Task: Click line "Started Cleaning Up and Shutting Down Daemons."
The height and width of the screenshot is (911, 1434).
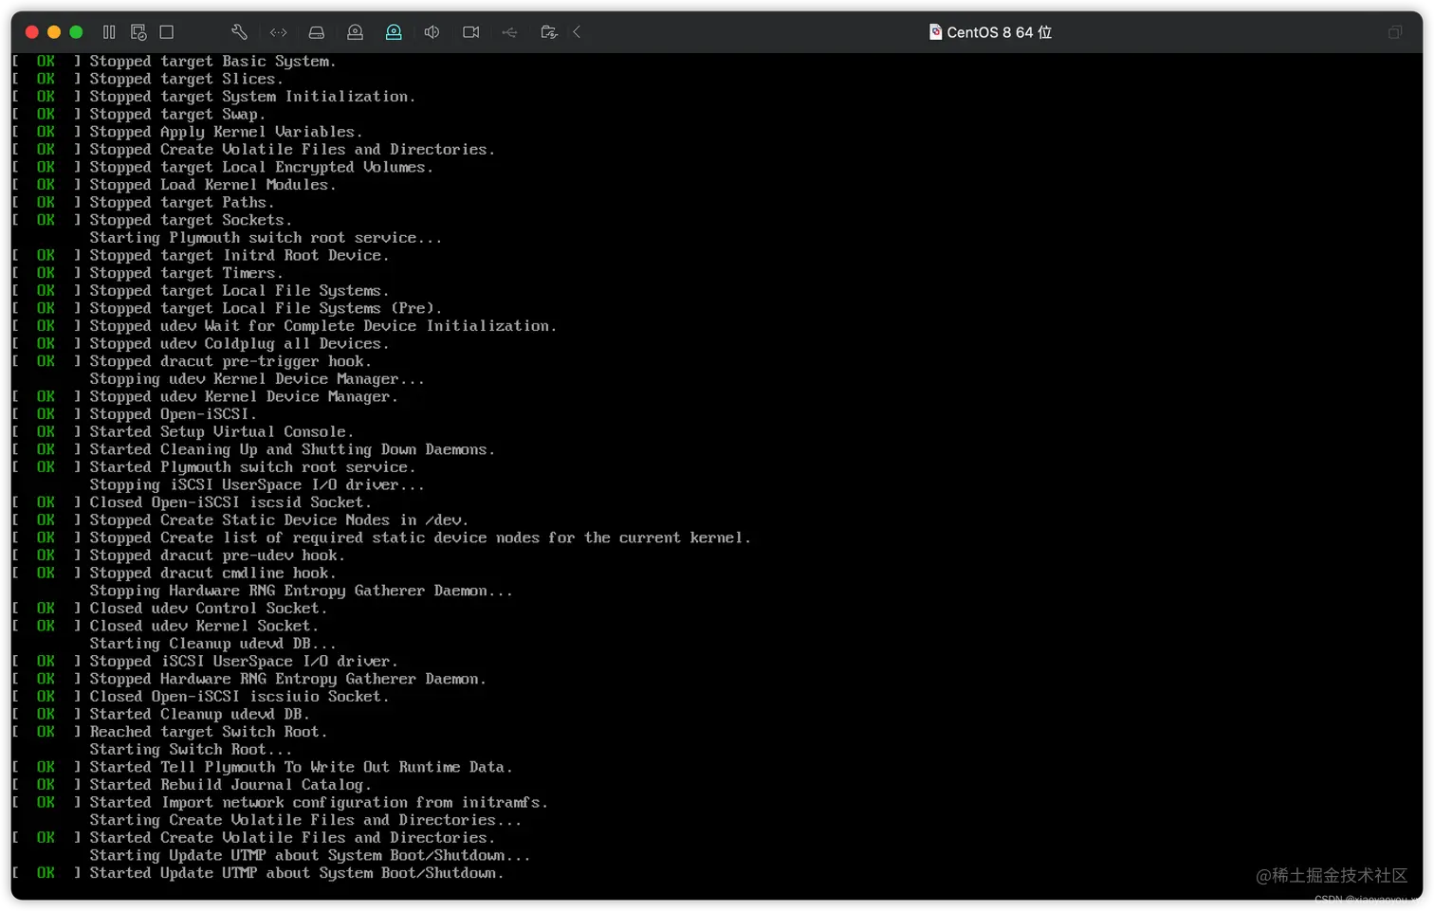Action: tap(292, 449)
